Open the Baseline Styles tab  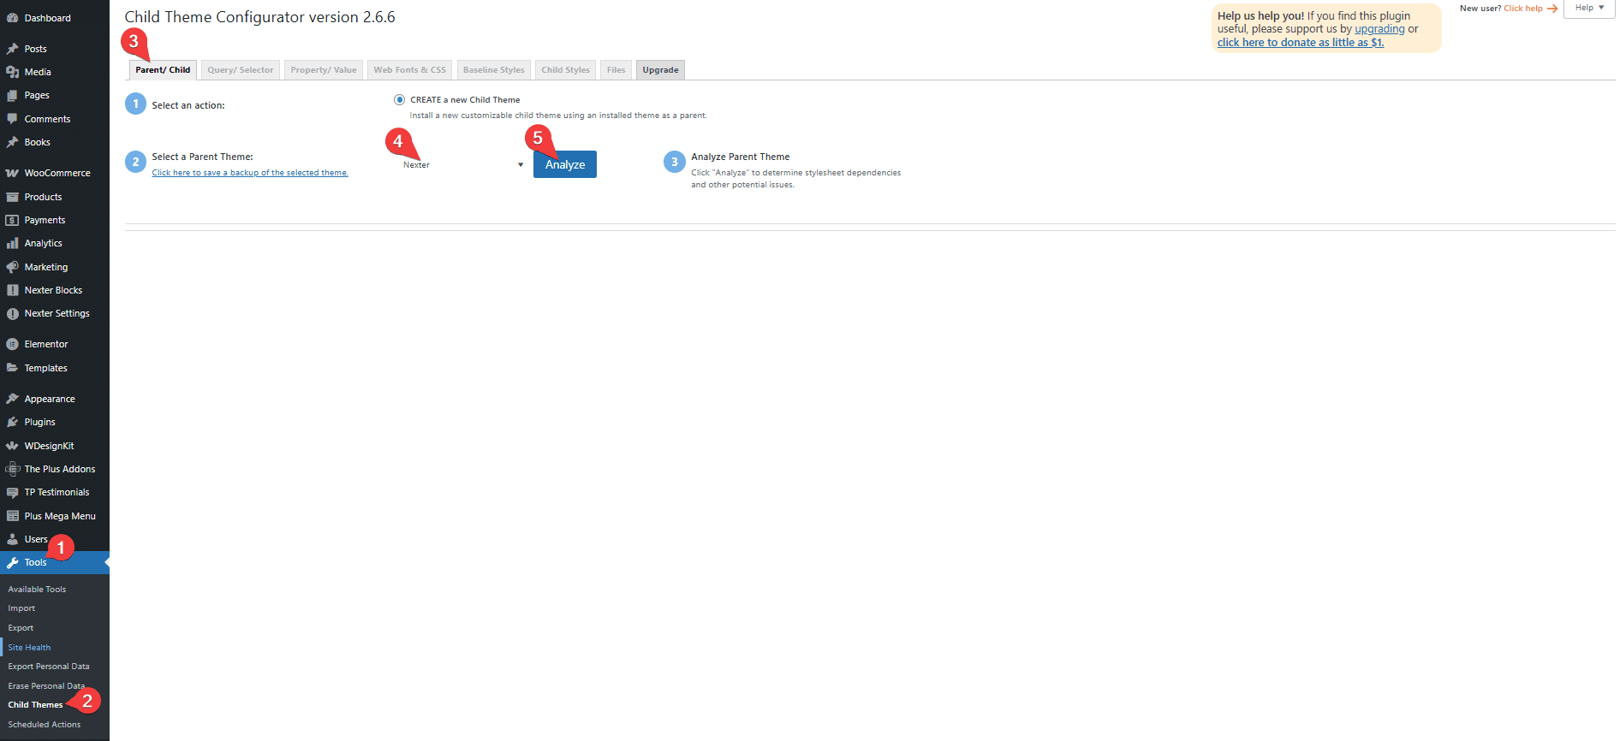coord(493,70)
